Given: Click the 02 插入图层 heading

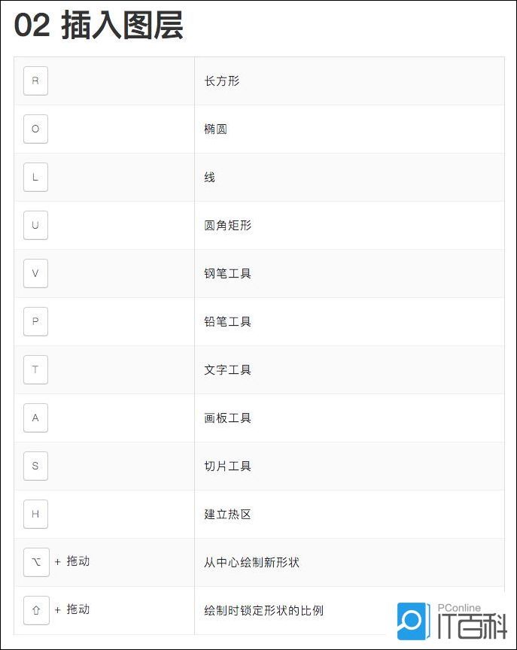Looking at the screenshot, I should point(99,26).
